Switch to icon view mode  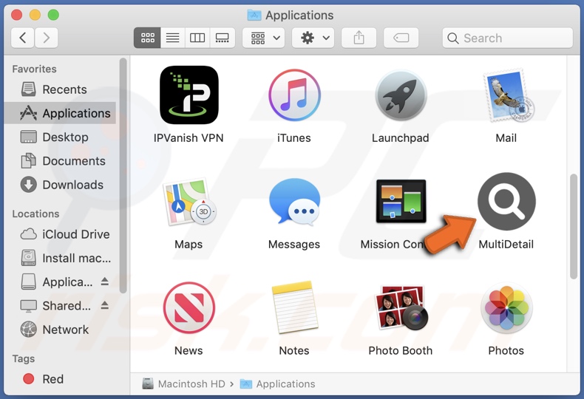click(147, 38)
